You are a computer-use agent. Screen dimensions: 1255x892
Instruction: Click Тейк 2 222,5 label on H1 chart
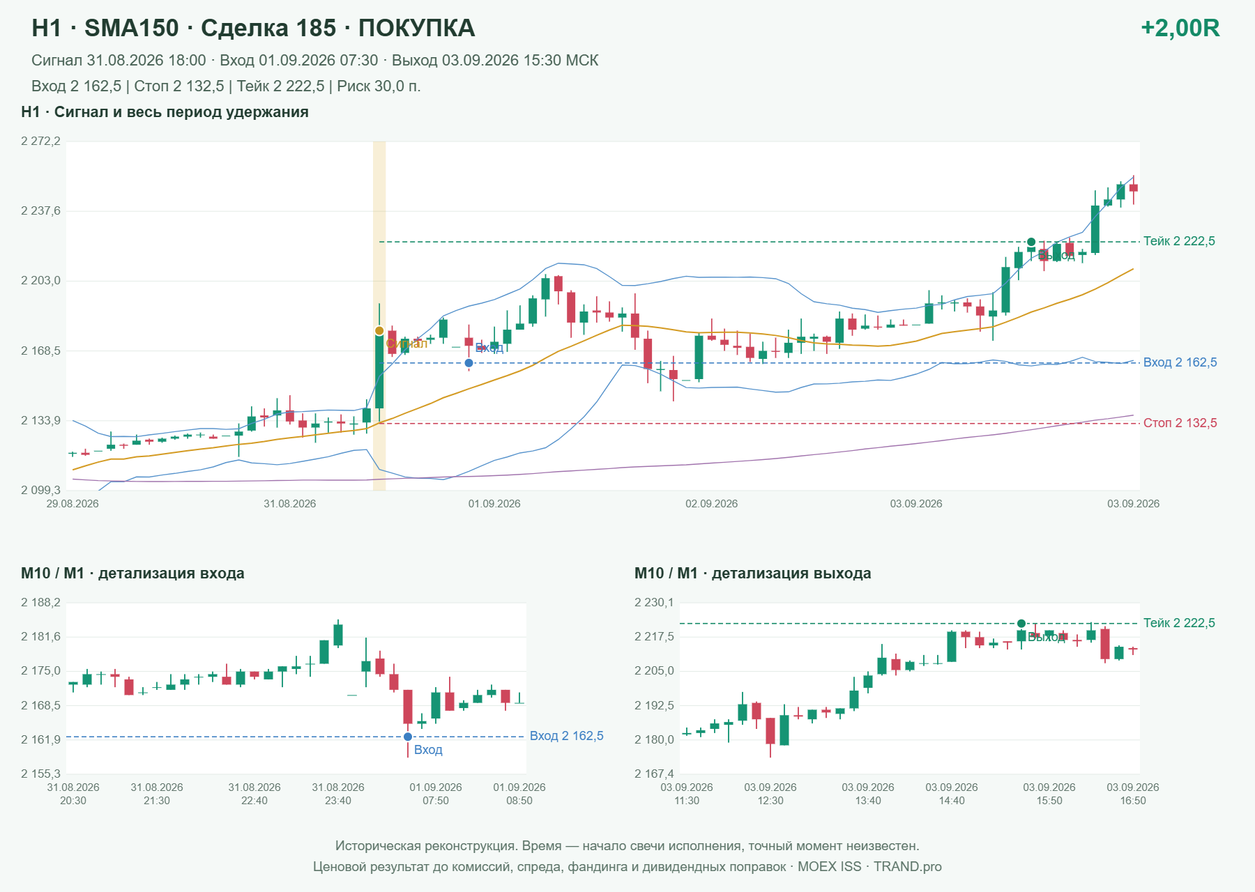(1179, 241)
